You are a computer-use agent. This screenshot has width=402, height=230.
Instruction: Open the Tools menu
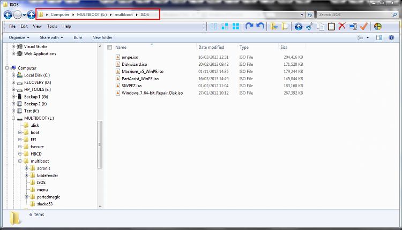tap(52, 26)
